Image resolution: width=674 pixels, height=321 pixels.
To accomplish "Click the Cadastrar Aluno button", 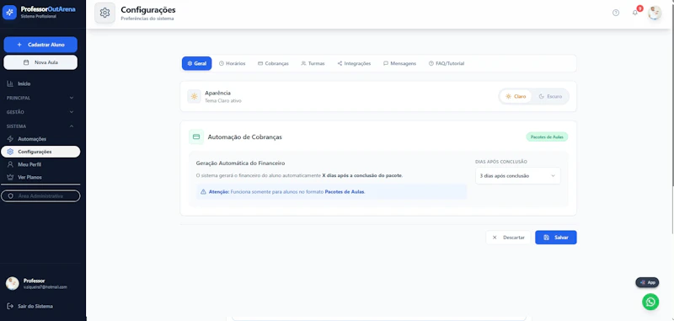I will [40, 45].
